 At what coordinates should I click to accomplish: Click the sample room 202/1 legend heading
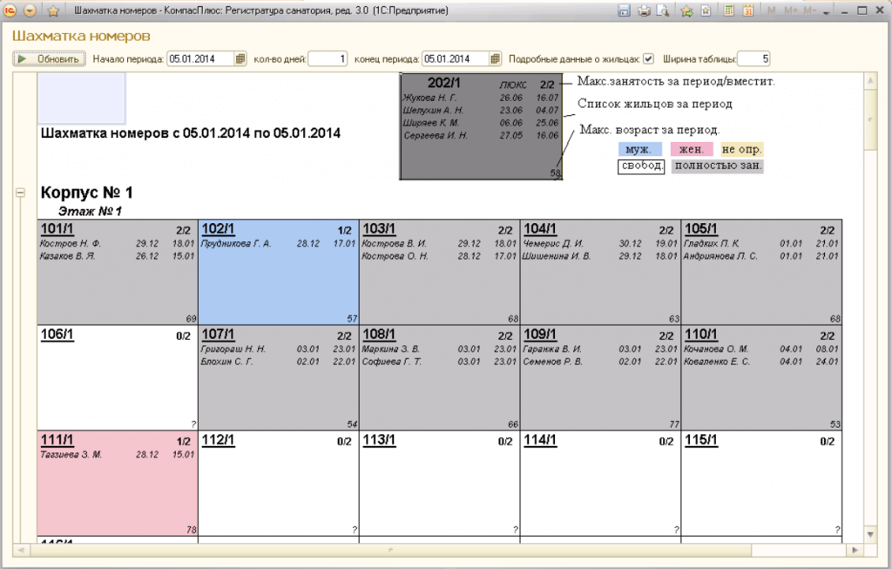pos(443,83)
